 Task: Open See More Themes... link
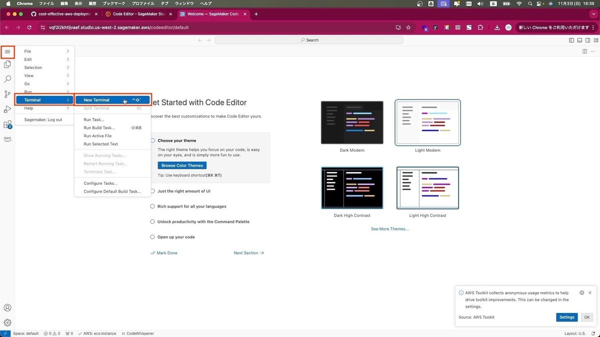coord(390,229)
